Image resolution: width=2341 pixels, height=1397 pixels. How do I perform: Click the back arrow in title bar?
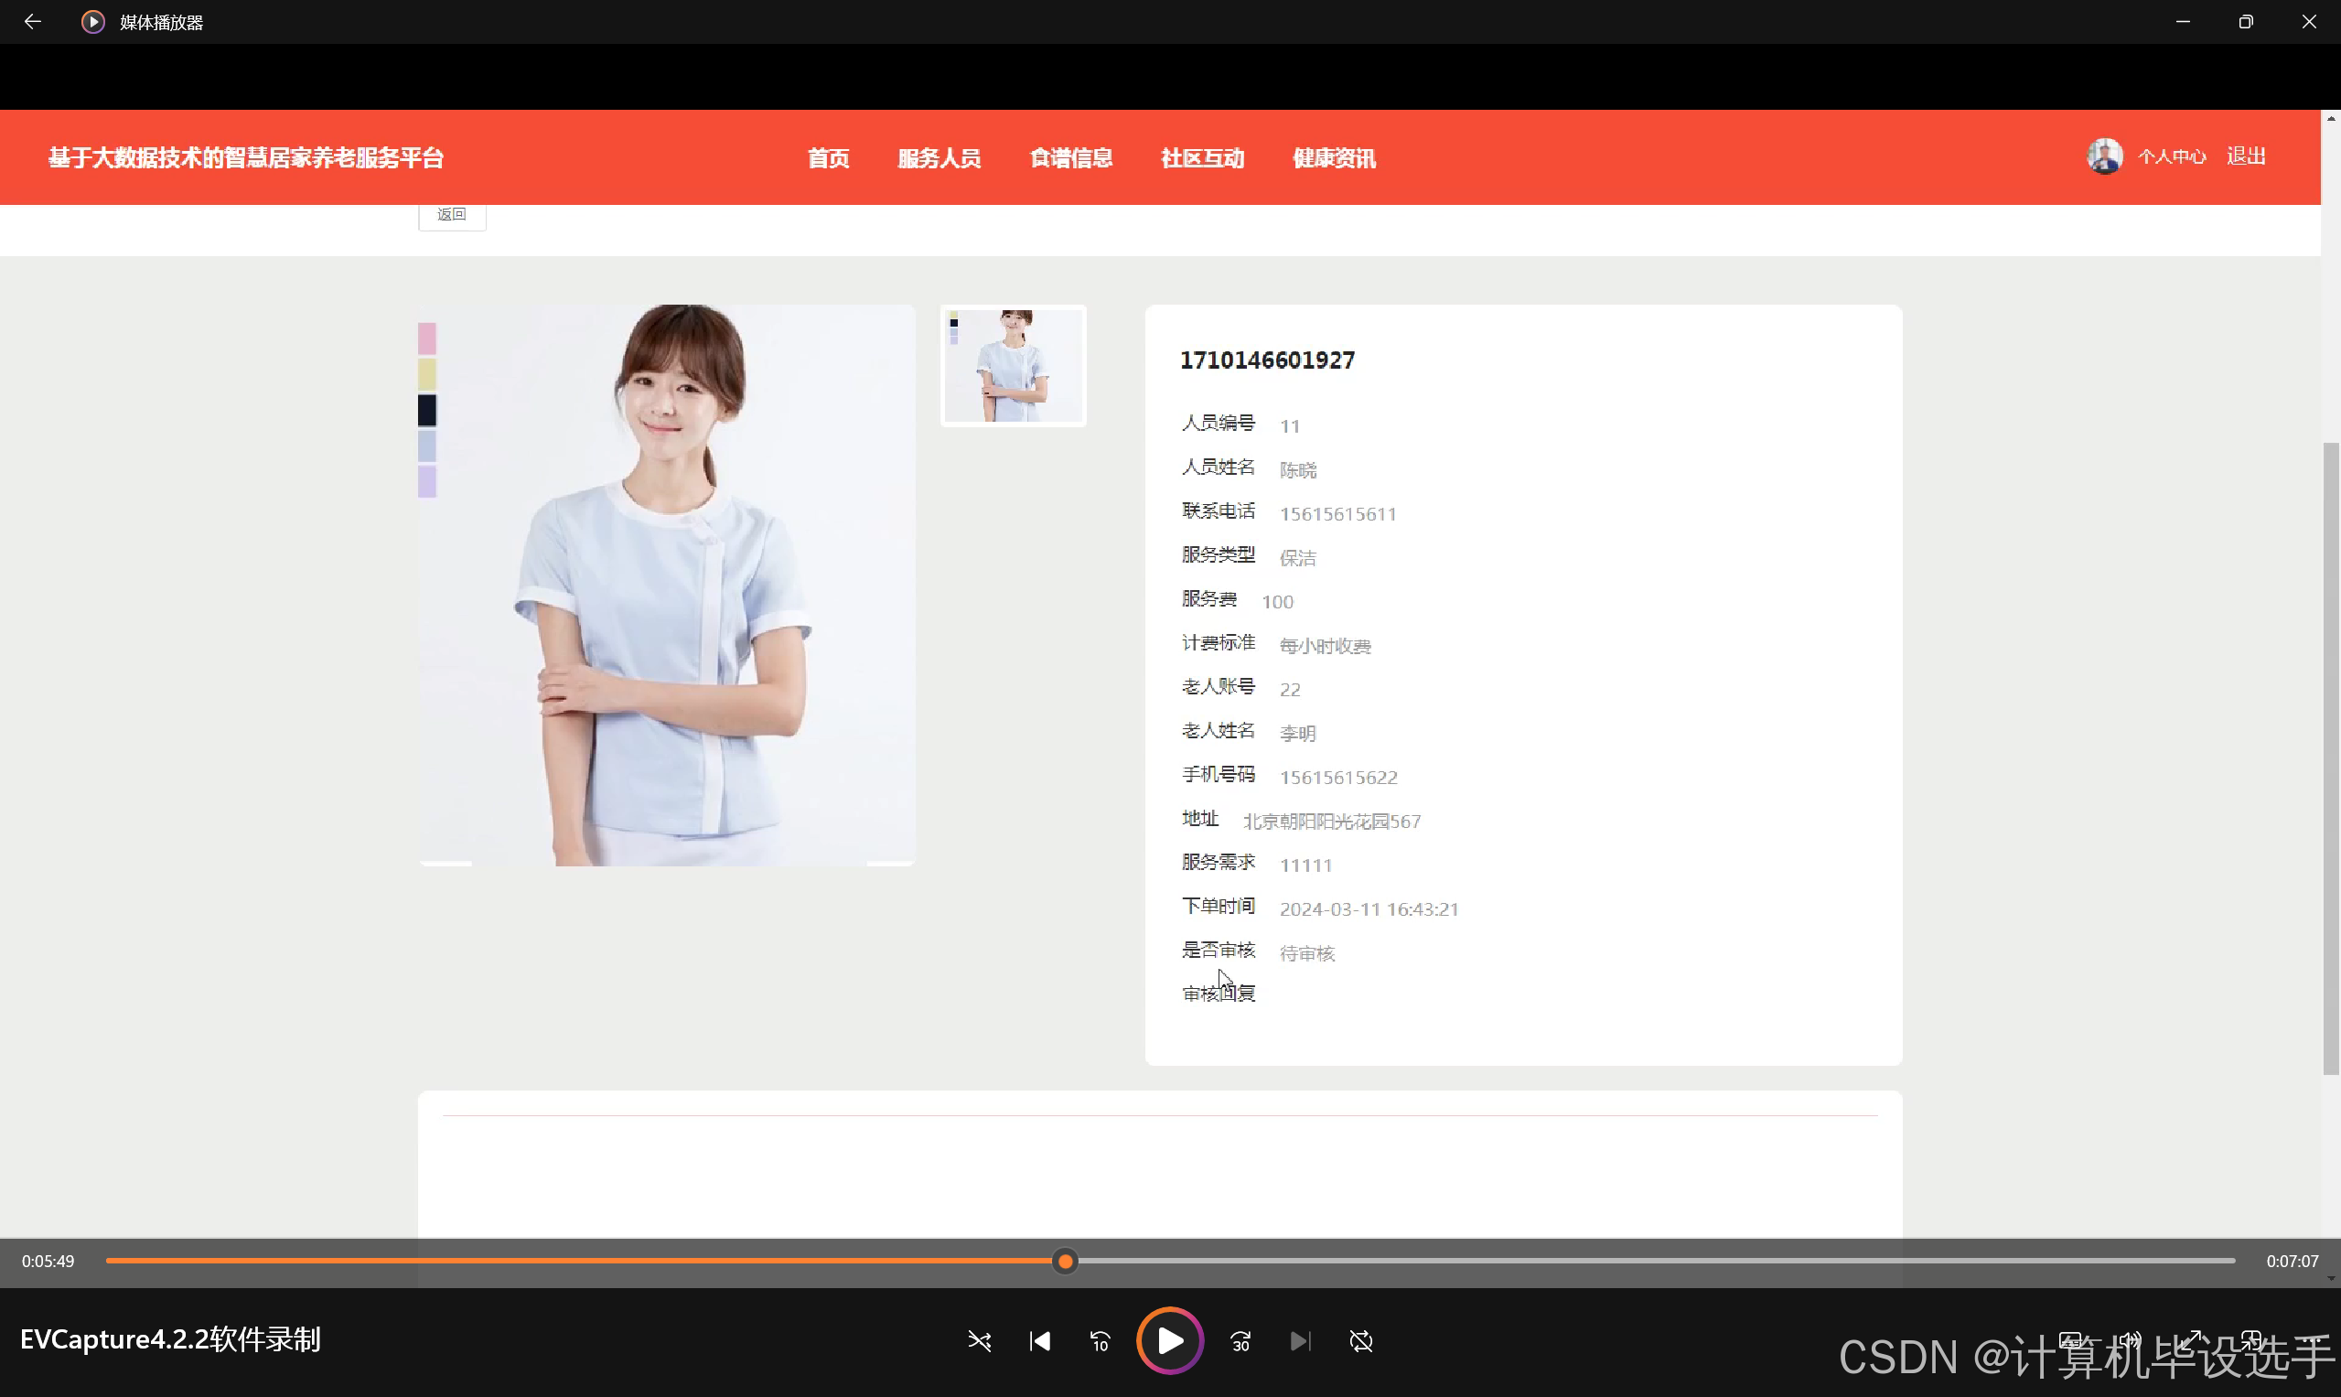click(33, 22)
